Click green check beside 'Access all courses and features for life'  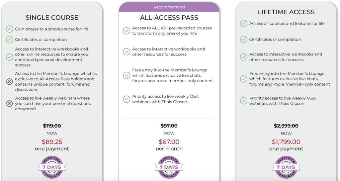[243, 23]
